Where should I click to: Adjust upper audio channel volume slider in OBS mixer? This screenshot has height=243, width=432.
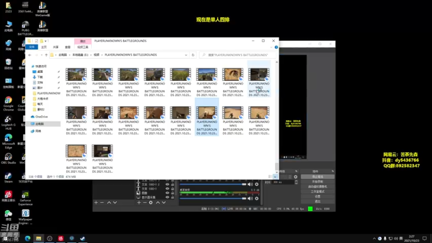pos(213,184)
